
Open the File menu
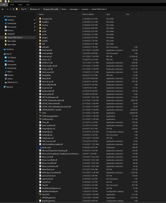(x=4, y=5)
